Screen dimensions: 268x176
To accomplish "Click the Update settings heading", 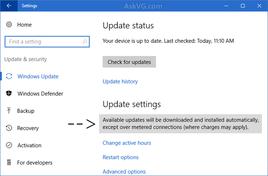I will pos(132,104).
